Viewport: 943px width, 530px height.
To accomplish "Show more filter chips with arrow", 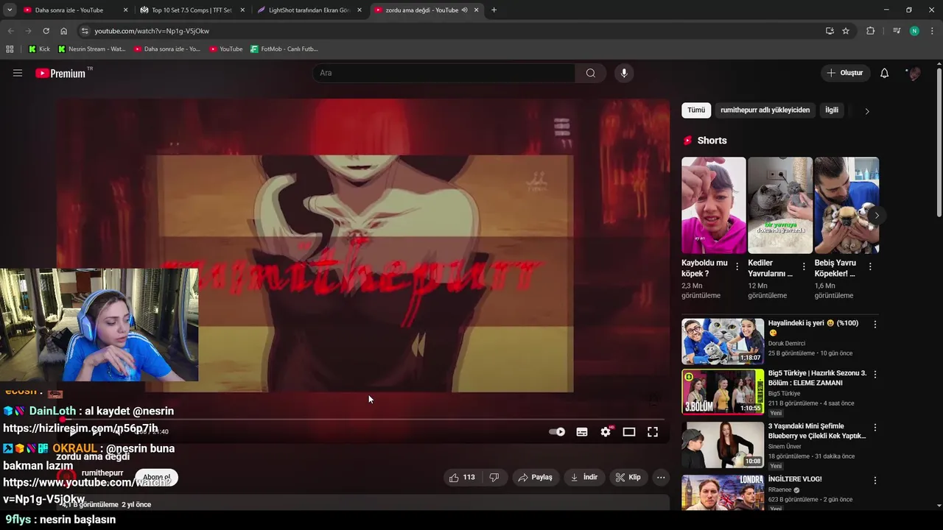I will click(867, 111).
